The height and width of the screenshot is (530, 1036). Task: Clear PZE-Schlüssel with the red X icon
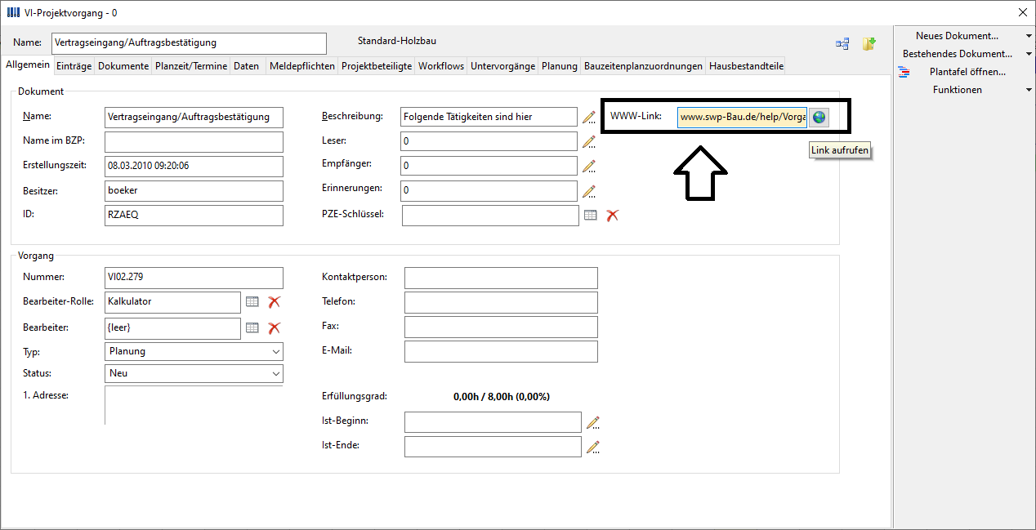coord(612,215)
